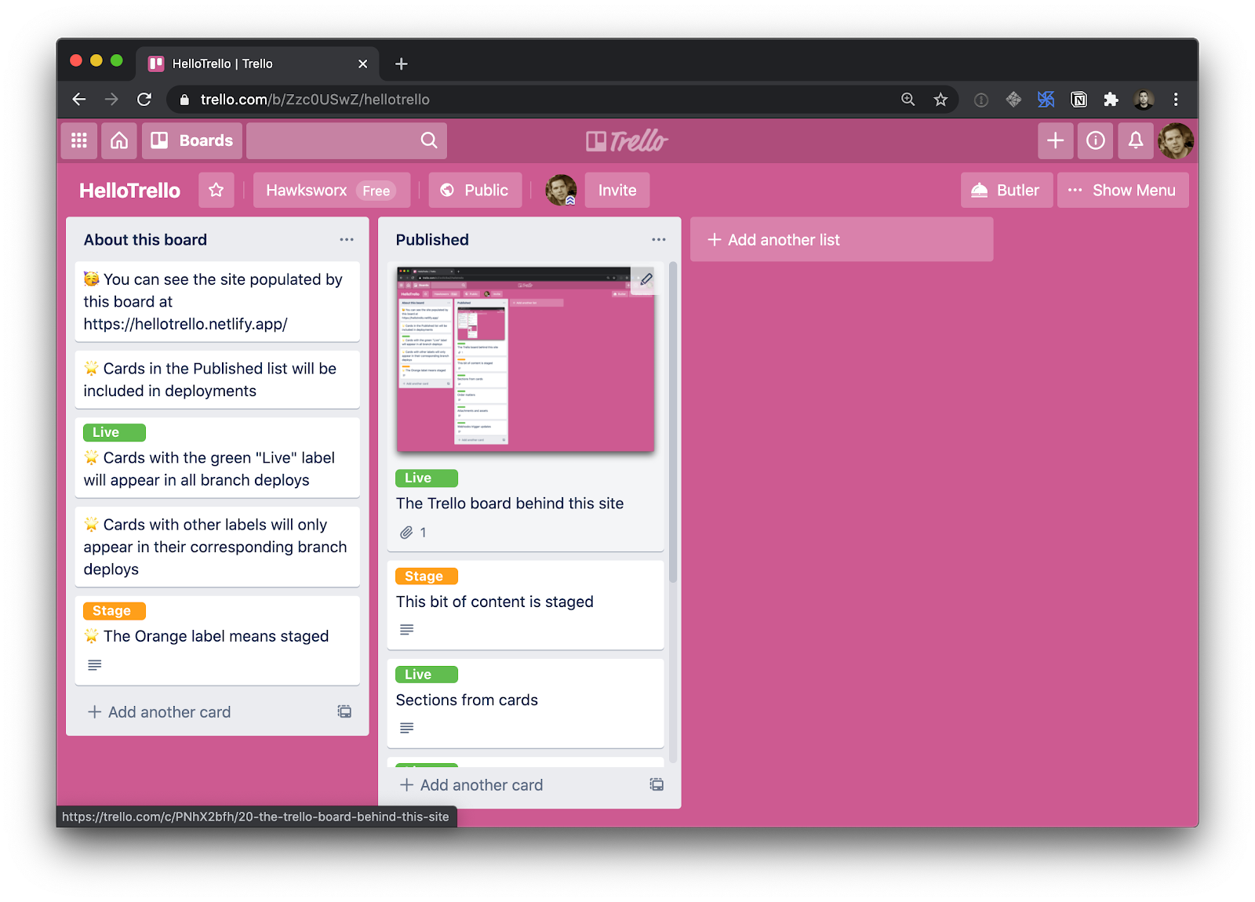
Task: Click description icon on staged content card
Action: click(x=406, y=630)
